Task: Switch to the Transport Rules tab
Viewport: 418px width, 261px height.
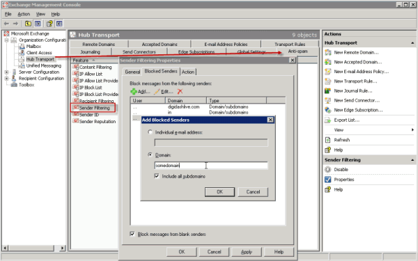Action: [290, 45]
